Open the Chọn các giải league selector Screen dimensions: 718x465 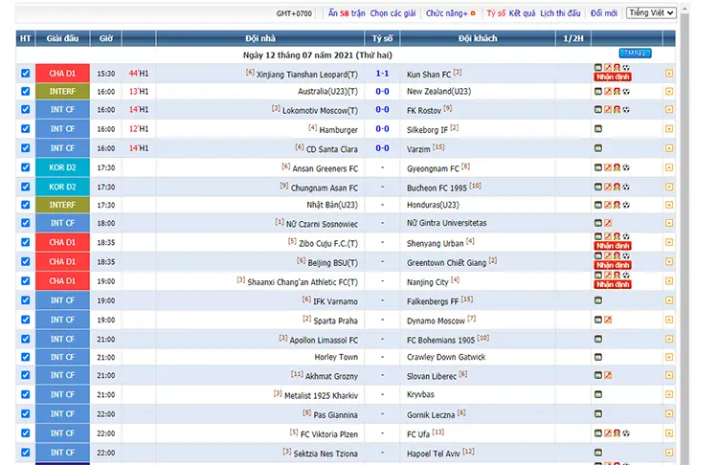point(393,13)
